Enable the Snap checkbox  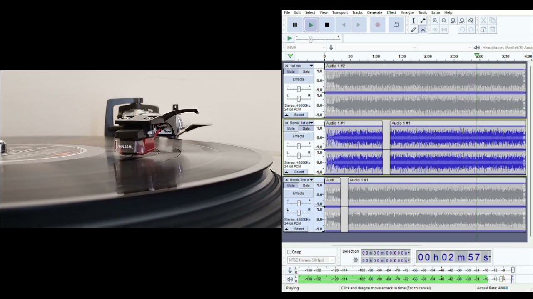(x=289, y=252)
